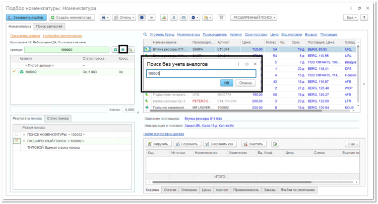Click Отмена in the search dialog
Image resolution: width=378 pixels, height=204 pixels.
pos(245,83)
